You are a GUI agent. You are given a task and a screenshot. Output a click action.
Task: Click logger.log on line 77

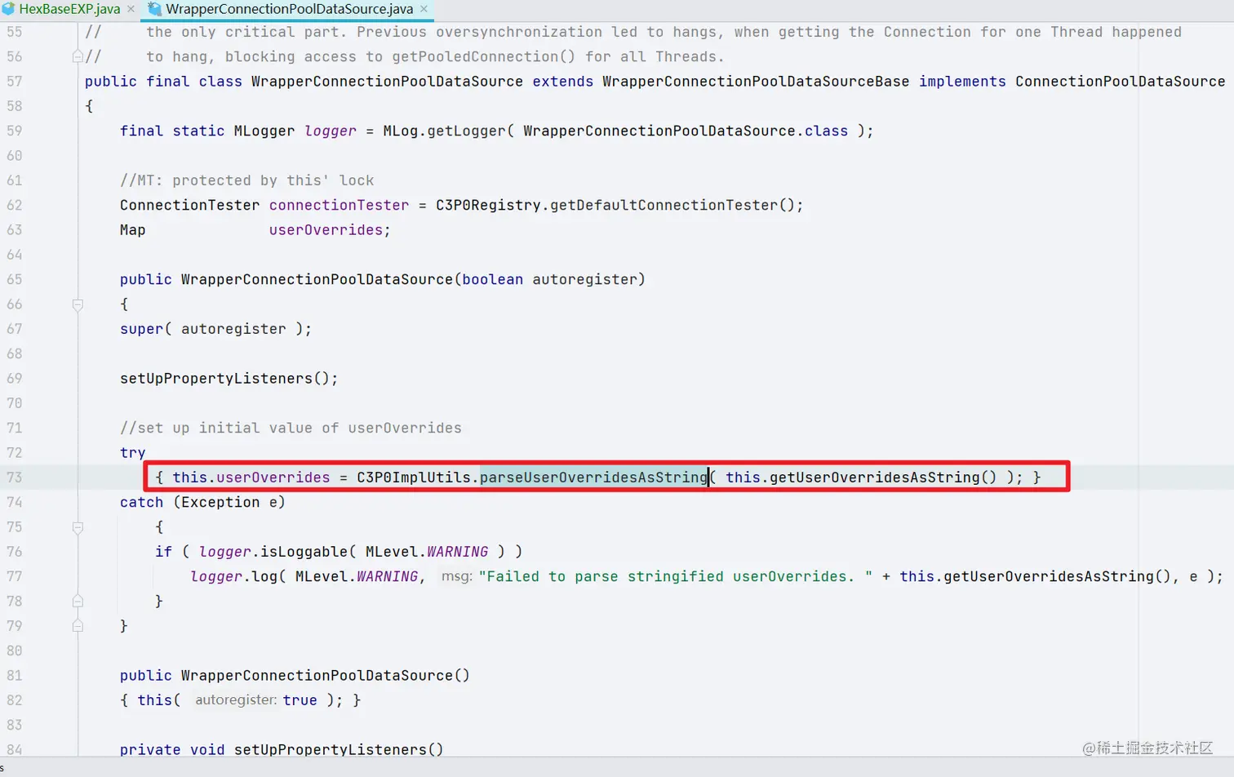click(233, 576)
